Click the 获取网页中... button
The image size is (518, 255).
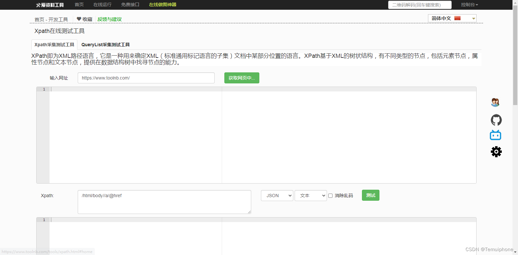[242, 78]
